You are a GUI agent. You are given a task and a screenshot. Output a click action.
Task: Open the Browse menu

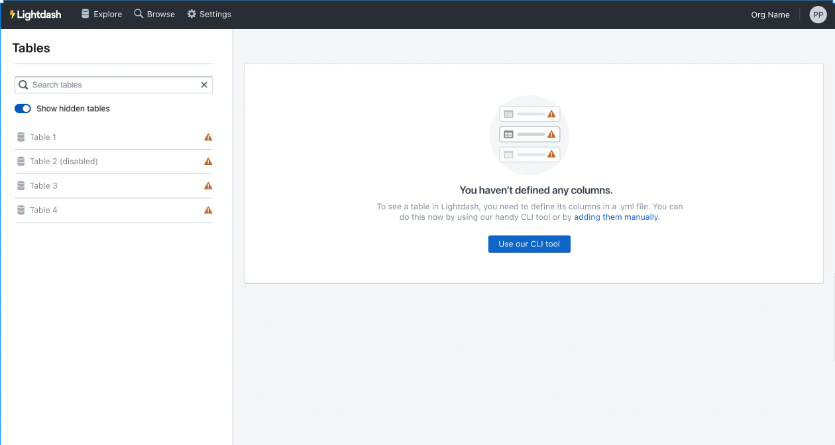[x=154, y=14]
